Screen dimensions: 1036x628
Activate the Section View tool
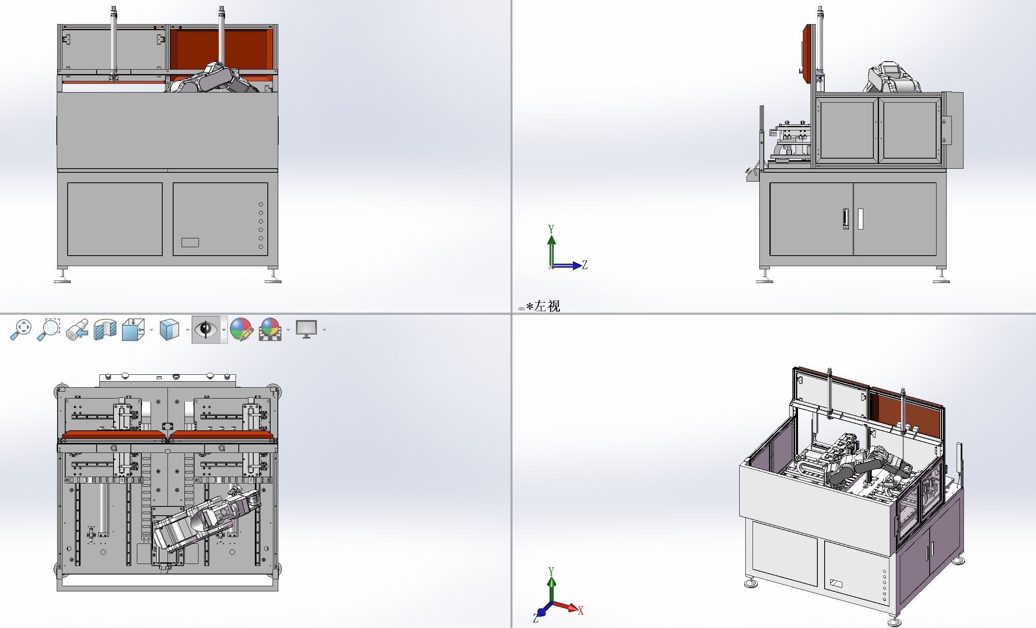pos(105,330)
